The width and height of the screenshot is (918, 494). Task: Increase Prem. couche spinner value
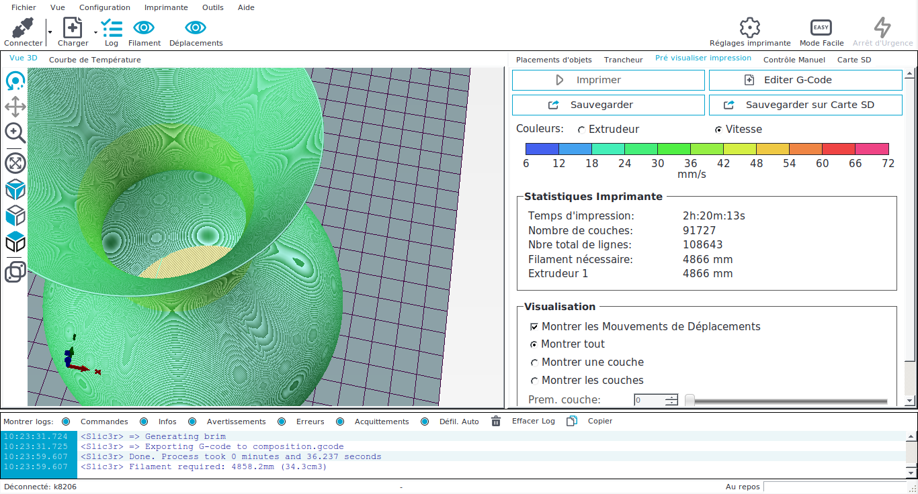671,397
